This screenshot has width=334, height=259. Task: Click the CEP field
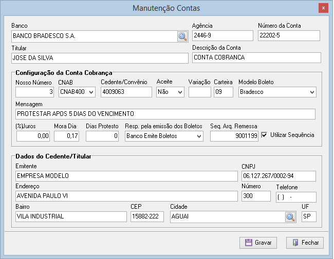(x=147, y=216)
